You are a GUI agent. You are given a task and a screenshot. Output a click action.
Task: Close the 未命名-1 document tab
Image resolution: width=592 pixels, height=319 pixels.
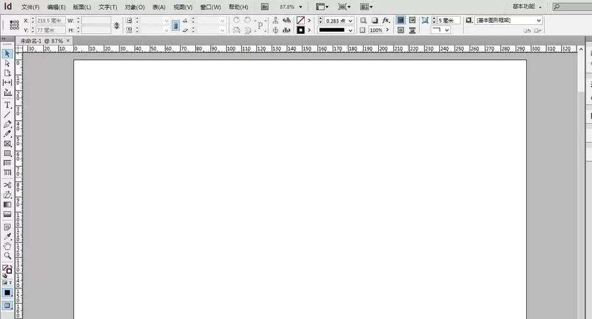coord(68,41)
